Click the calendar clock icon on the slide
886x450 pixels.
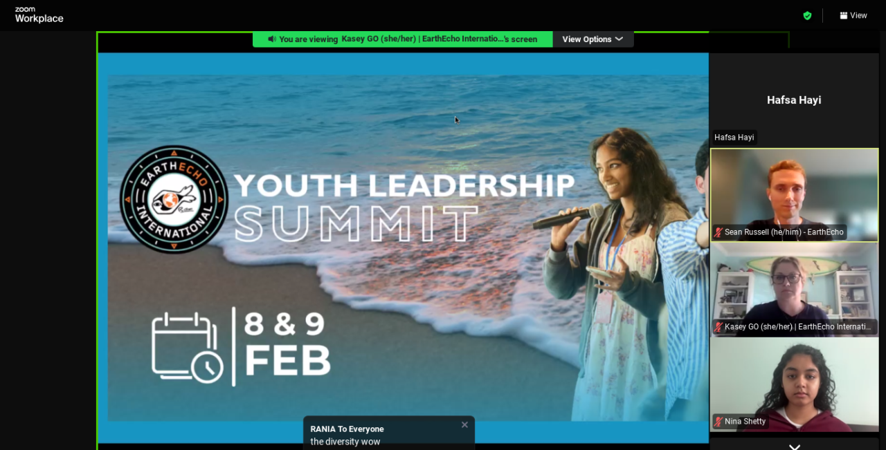click(187, 347)
